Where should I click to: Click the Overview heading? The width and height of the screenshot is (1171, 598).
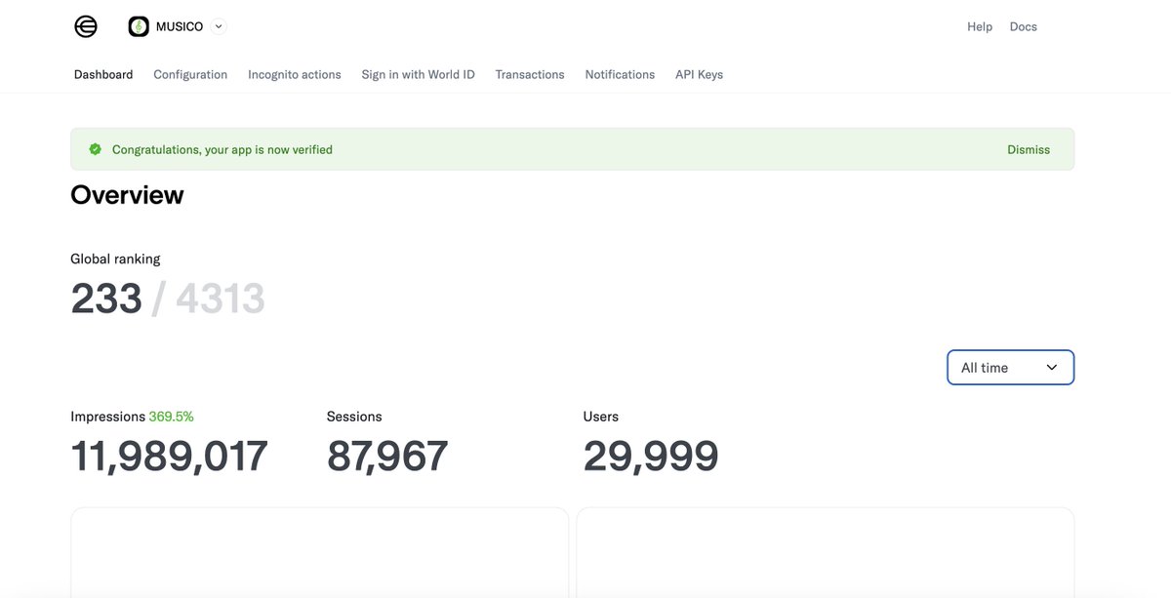pos(127,195)
